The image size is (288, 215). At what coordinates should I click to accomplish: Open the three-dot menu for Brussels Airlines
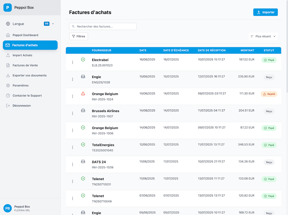(x=73, y=113)
